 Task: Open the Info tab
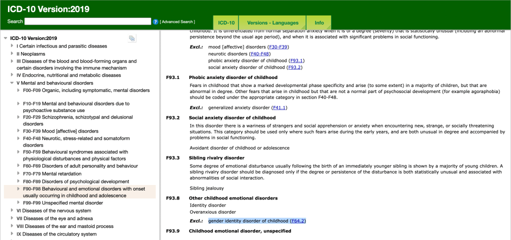(x=319, y=23)
